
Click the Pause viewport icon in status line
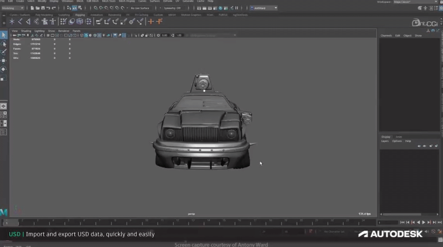(237, 8)
